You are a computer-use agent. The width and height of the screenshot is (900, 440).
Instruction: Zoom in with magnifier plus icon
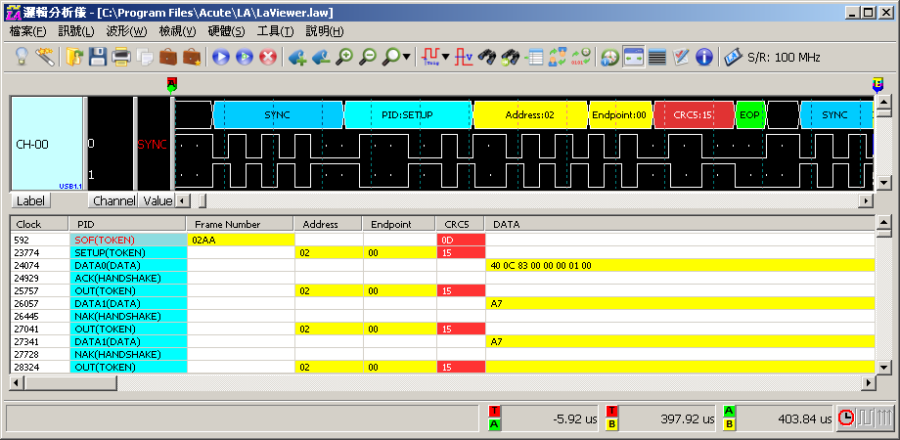coord(344,57)
